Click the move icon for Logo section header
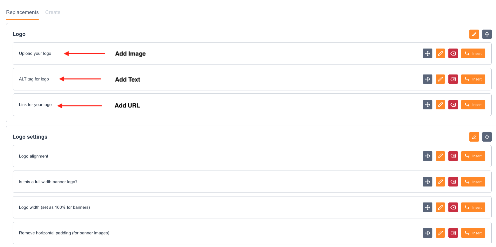 tap(487, 34)
